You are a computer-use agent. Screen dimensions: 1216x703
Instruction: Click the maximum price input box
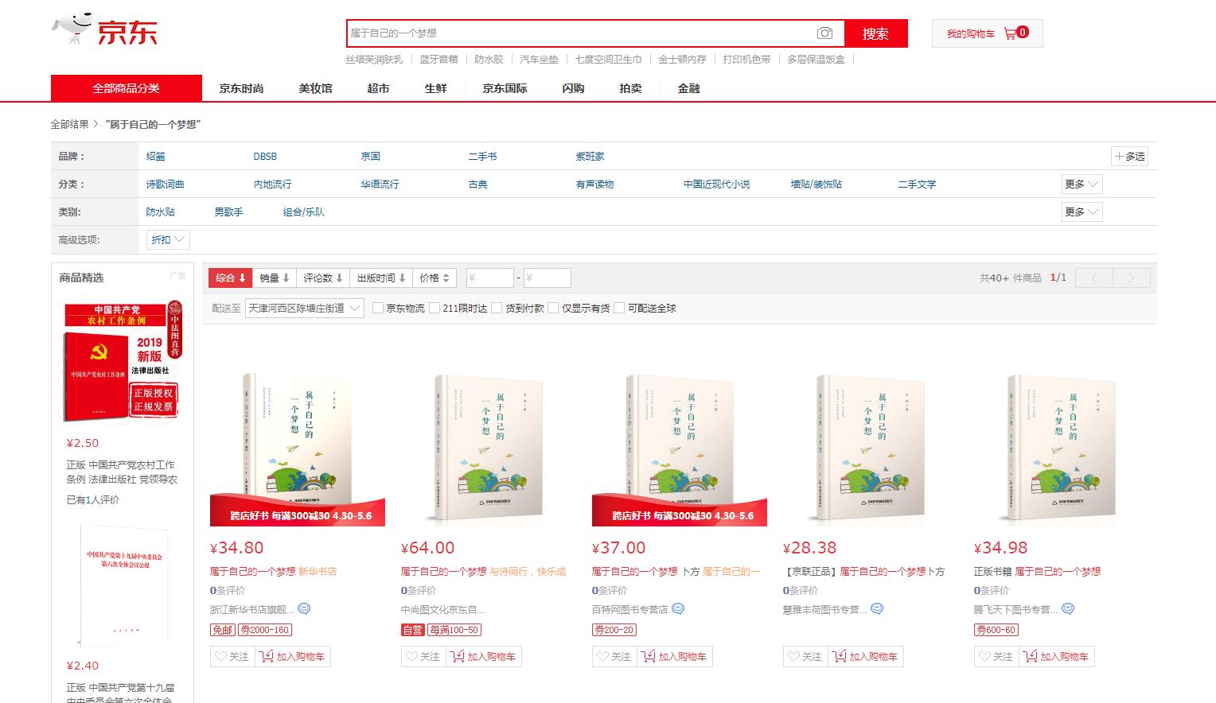pos(548,278)
